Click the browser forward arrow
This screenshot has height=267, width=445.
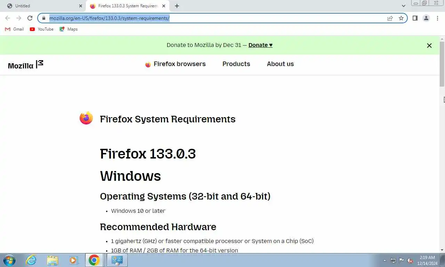coord(19,18)
